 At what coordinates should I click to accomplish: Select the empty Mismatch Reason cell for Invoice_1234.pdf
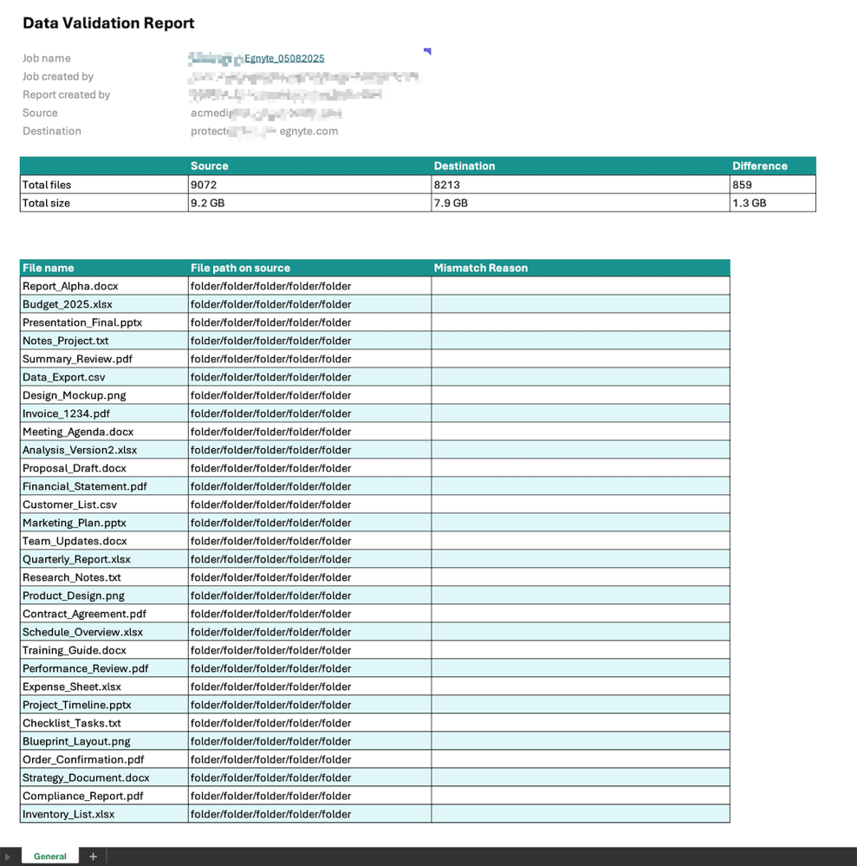[580, 413]
